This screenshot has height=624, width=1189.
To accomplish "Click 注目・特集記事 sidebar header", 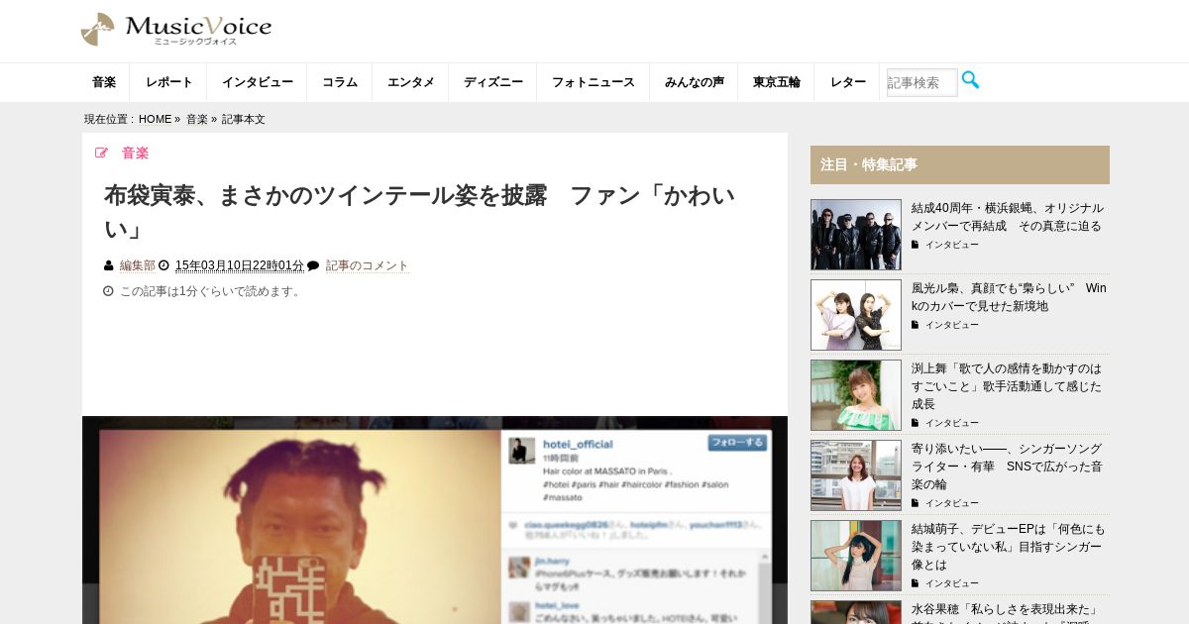I will [960, 164].
